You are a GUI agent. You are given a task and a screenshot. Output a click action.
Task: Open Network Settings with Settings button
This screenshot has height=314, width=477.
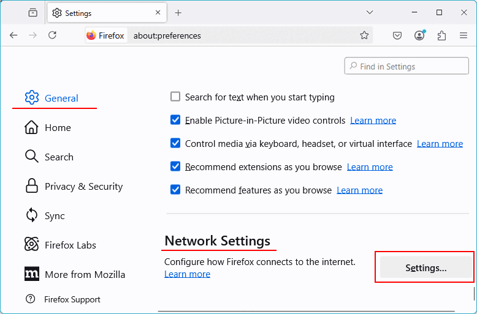425,267
